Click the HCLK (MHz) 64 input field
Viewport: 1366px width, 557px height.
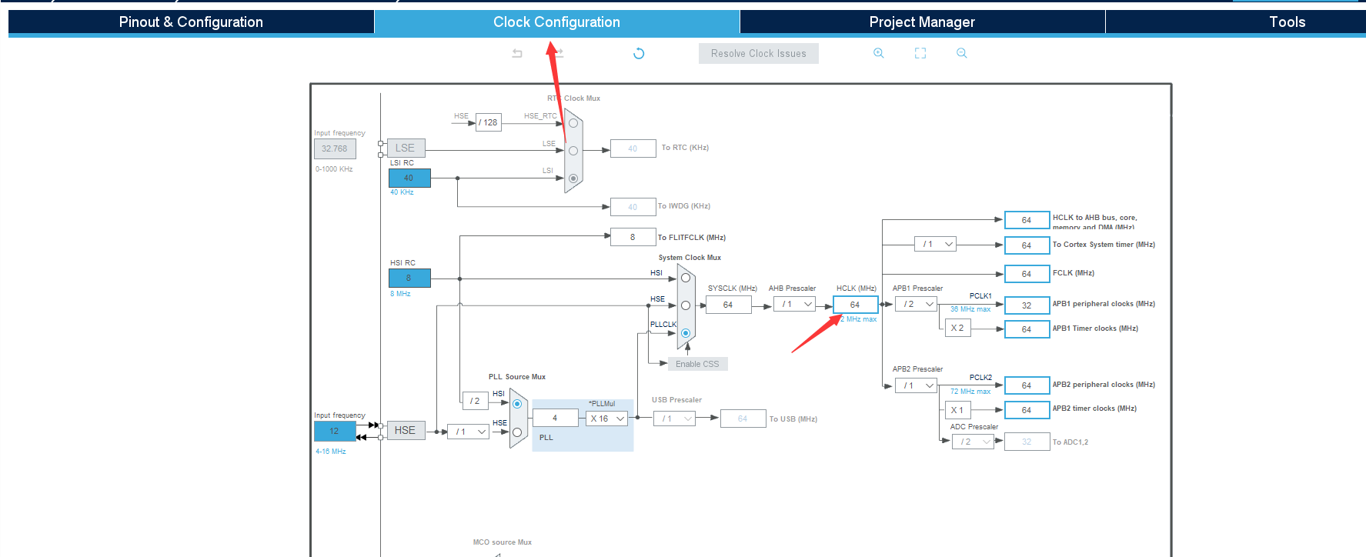pos(855,305)
